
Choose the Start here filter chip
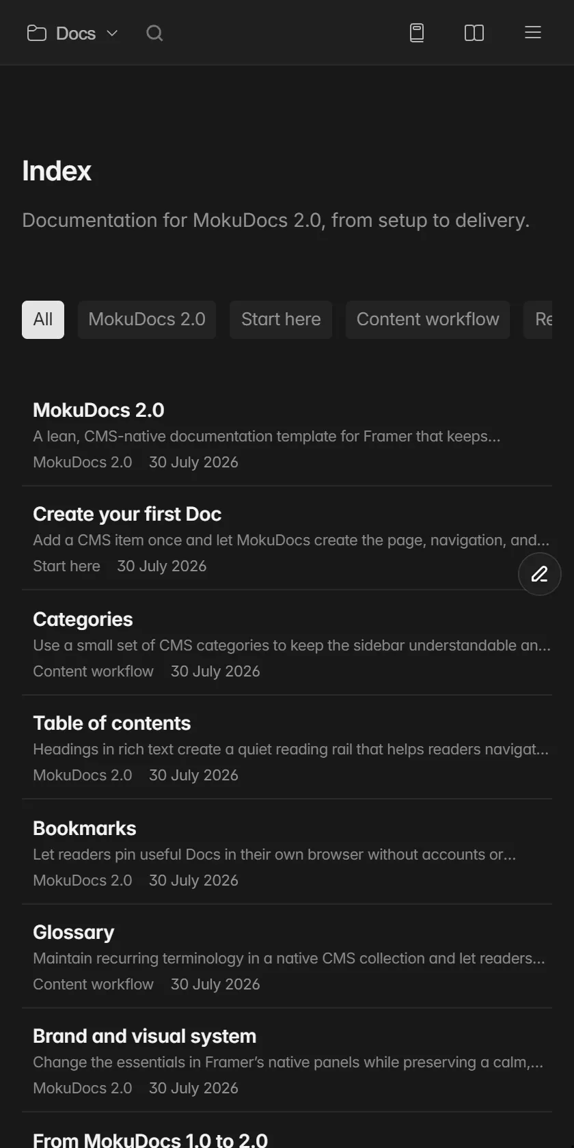point(281,319)
